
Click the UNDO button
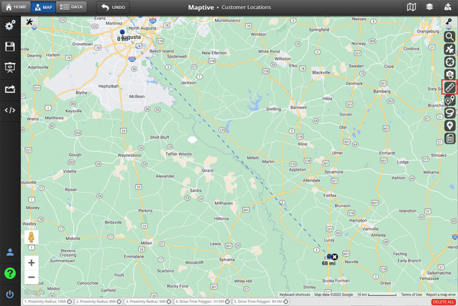[x=112, y=7]
